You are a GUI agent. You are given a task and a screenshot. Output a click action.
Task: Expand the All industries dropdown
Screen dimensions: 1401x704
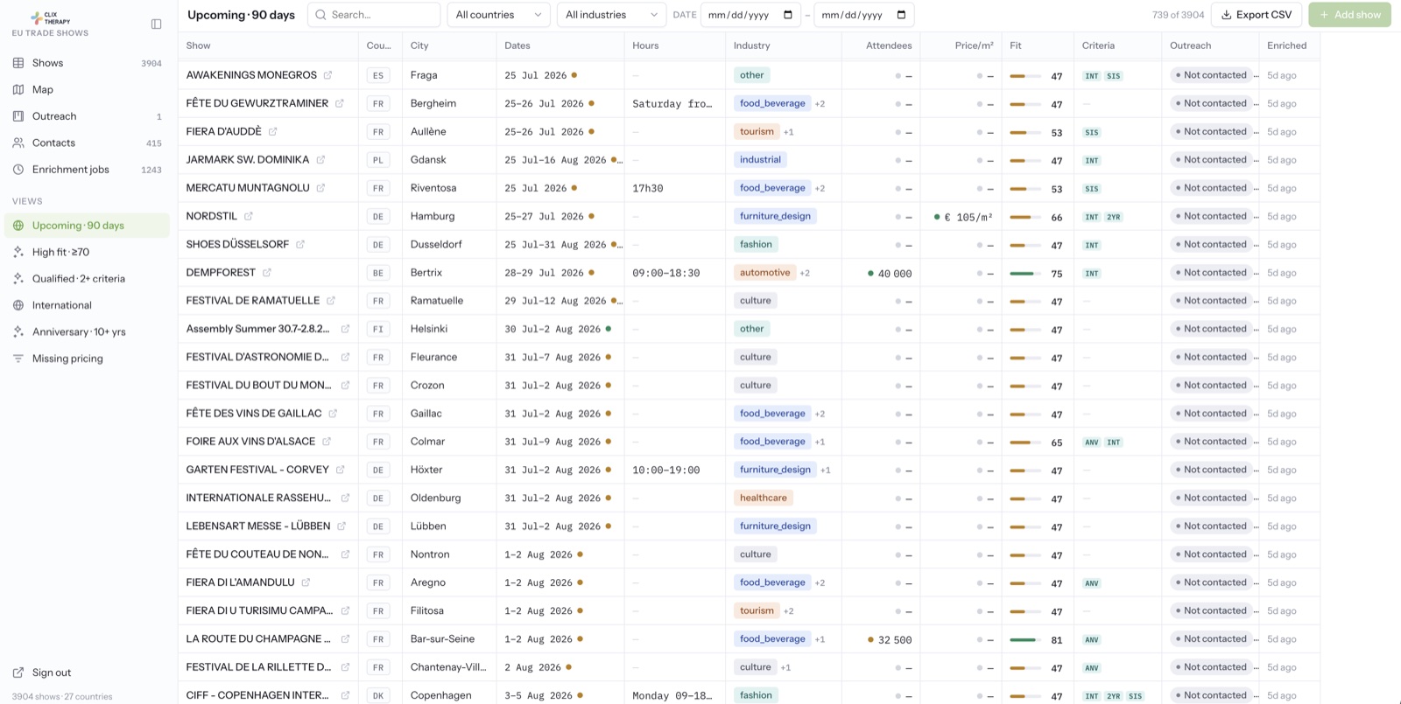tap(611, 15)
